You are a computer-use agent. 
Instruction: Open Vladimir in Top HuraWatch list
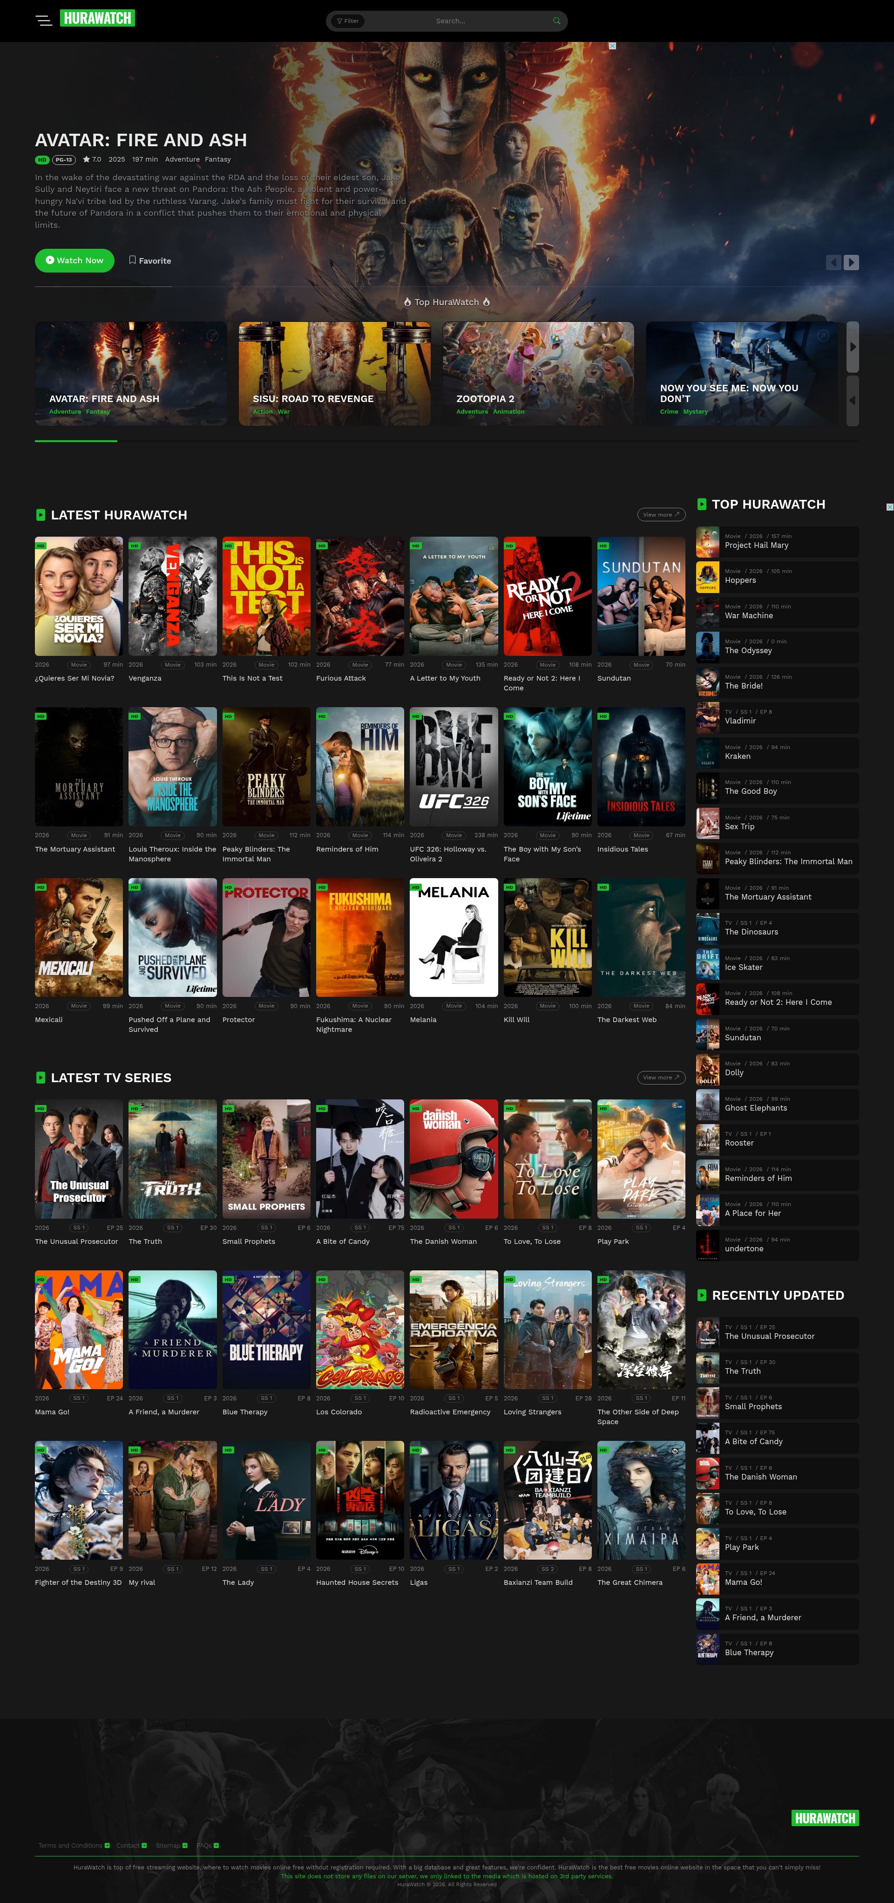(x=777, y=717)
